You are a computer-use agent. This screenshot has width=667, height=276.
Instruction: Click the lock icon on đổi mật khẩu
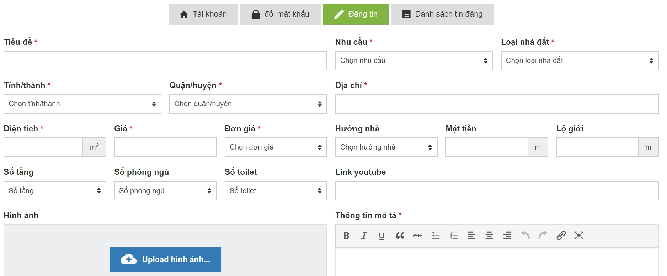click(x=256, y=14)
